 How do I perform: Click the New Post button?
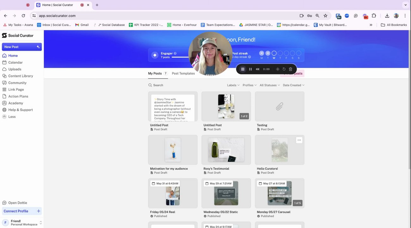pyautogui.click(x=22, y=47)
